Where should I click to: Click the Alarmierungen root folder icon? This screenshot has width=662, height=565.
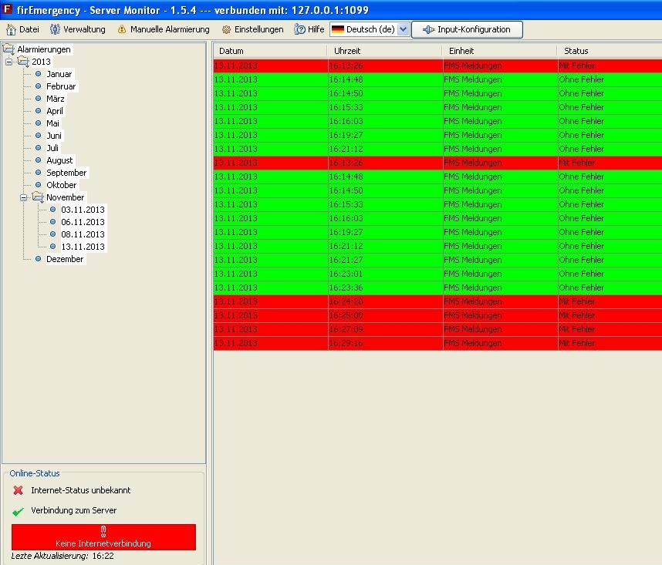pyautogui.click(x=8, y=49)
